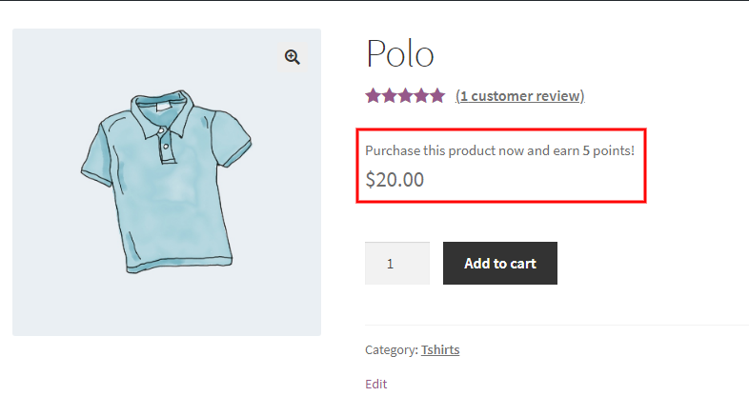The width and height of the screenshot is (749, 416).
Task: Click the magnifier zoom icon on product image
Action: (x=293, y=57)
